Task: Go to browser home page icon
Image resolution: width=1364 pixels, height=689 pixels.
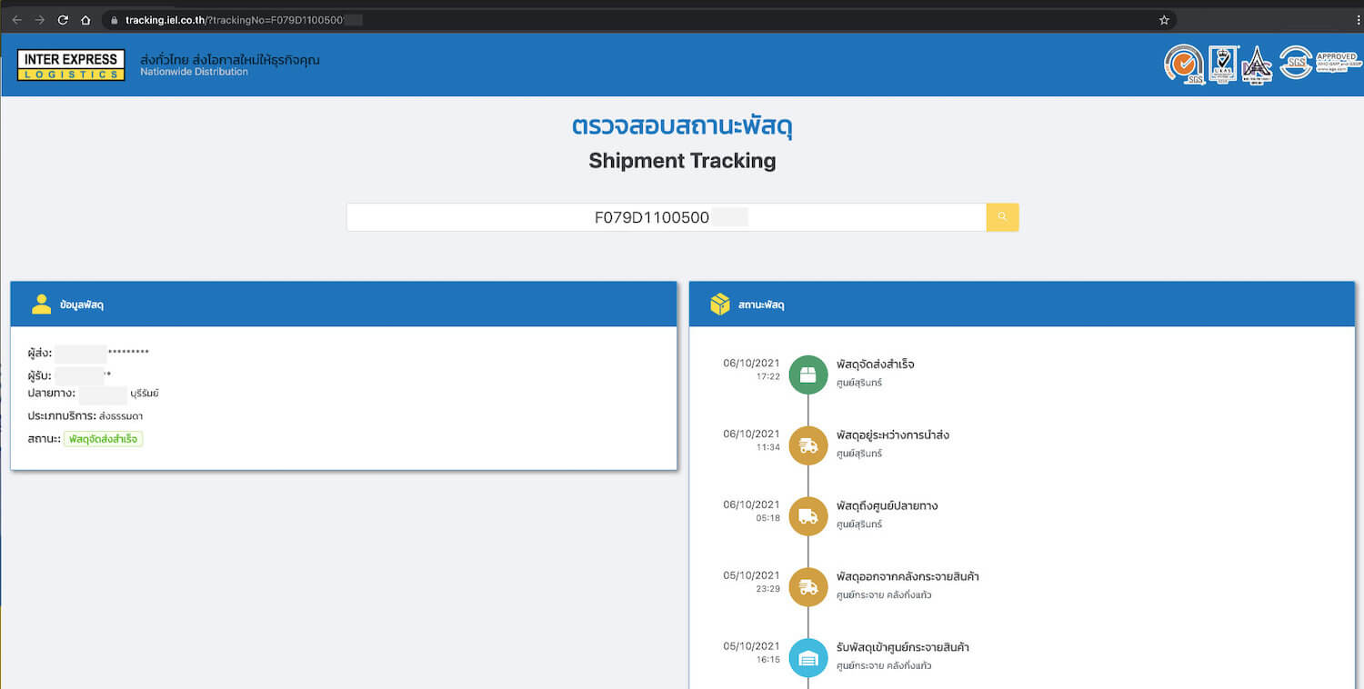Action: click(x=85, y=20)
